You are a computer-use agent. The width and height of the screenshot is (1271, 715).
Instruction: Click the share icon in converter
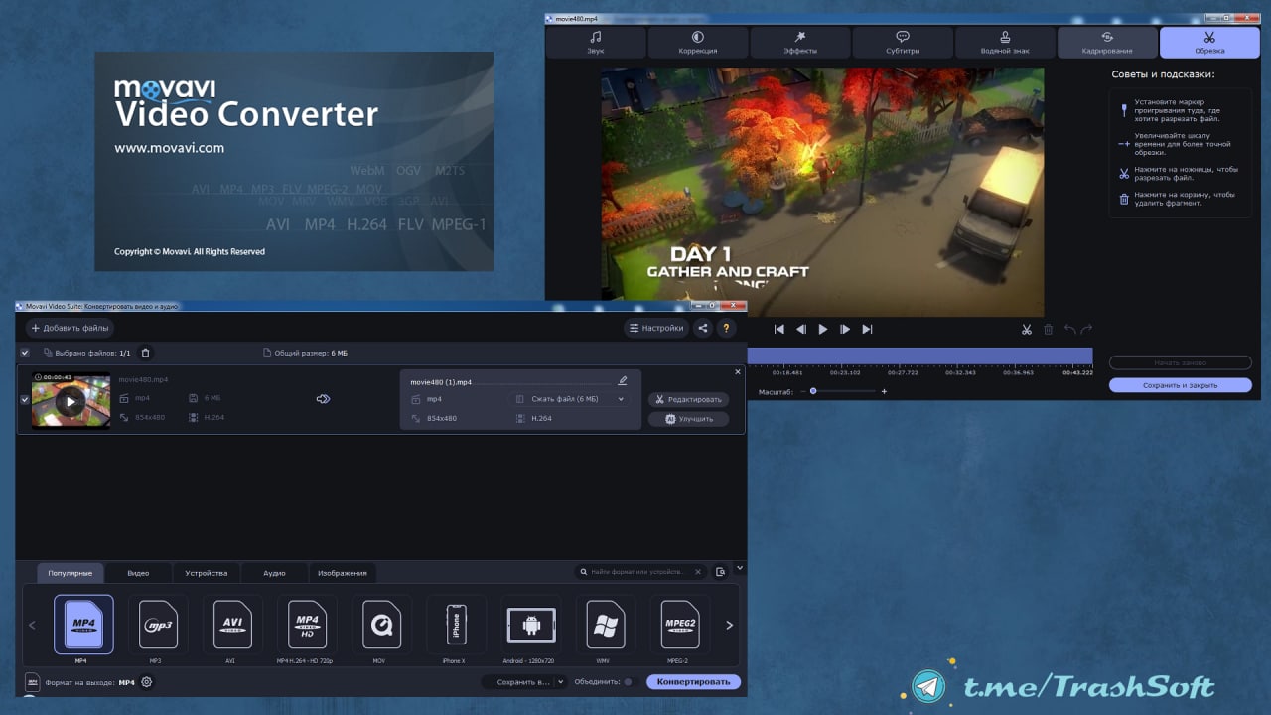[x=704, y=328]
